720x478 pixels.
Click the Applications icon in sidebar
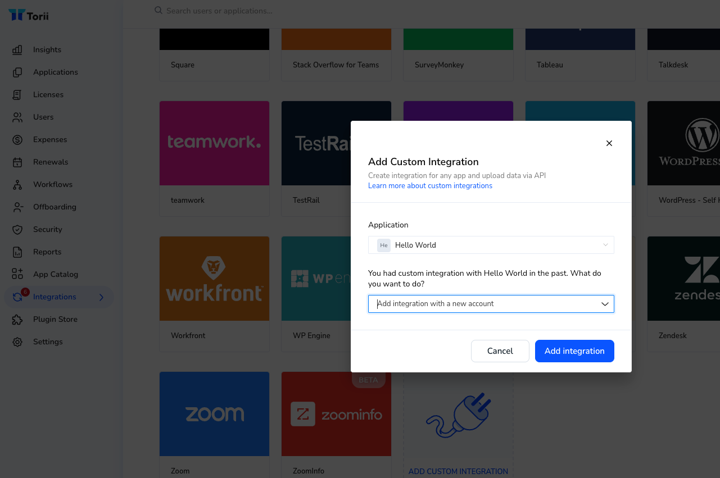tap(17, 72)
